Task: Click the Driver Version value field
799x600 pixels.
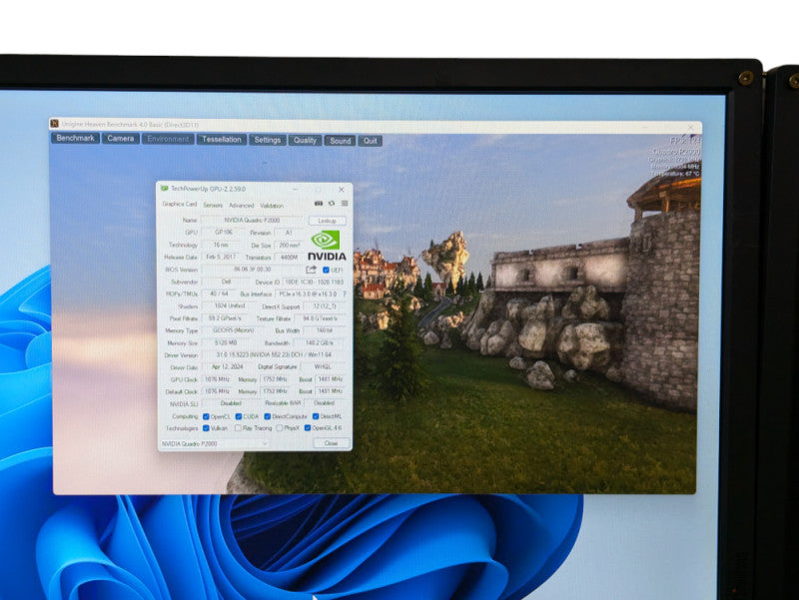Action: pyautogui.click(x=274, y=355)
